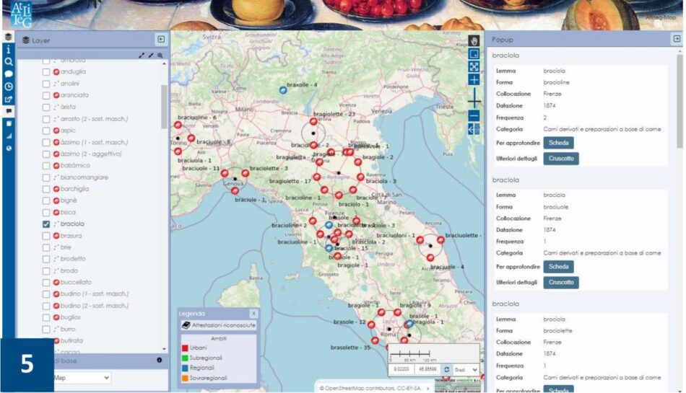This screenshot has height=393, width=686.
Task: Open the base map selection dropdown
Action: (83, 377)
